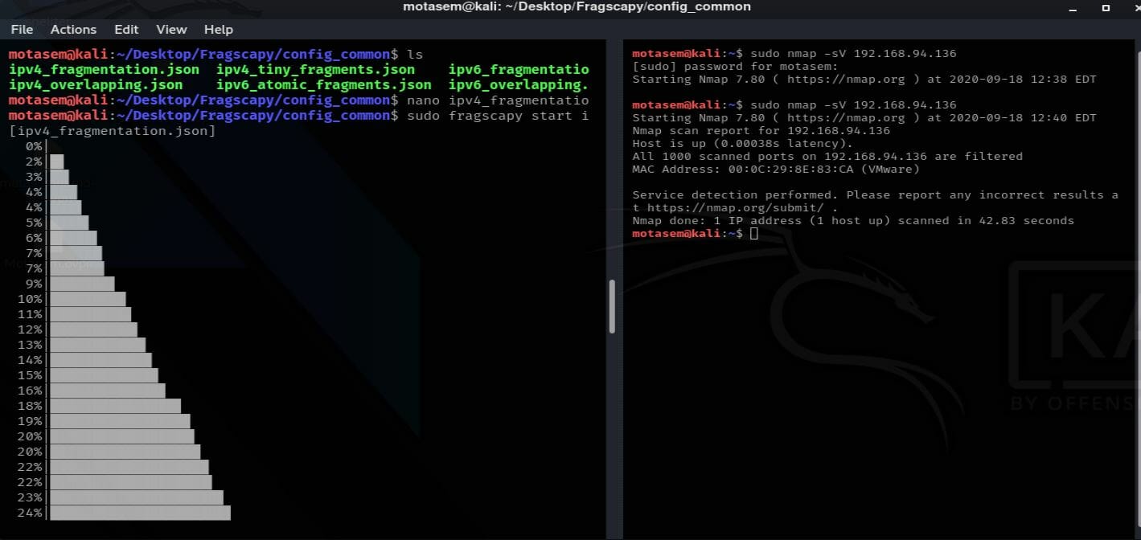
Task: Click the 18% progress label
Action: pos(29,406)
